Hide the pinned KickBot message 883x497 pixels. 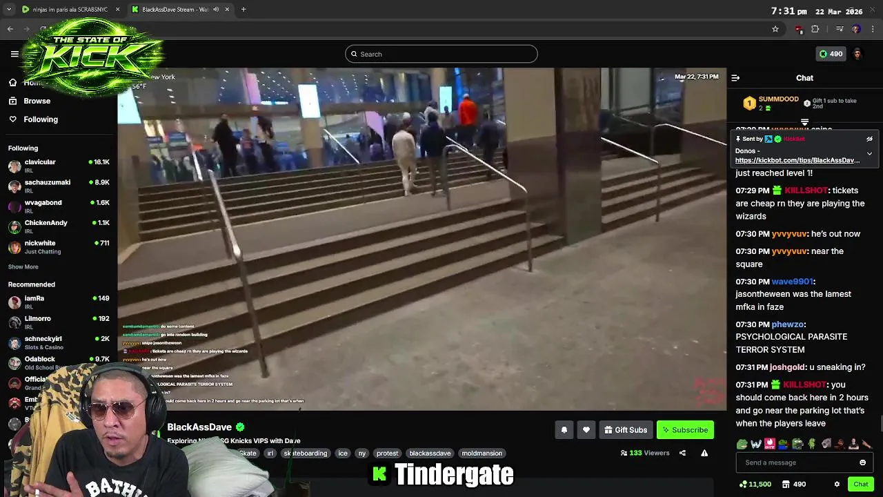[869, 139]
